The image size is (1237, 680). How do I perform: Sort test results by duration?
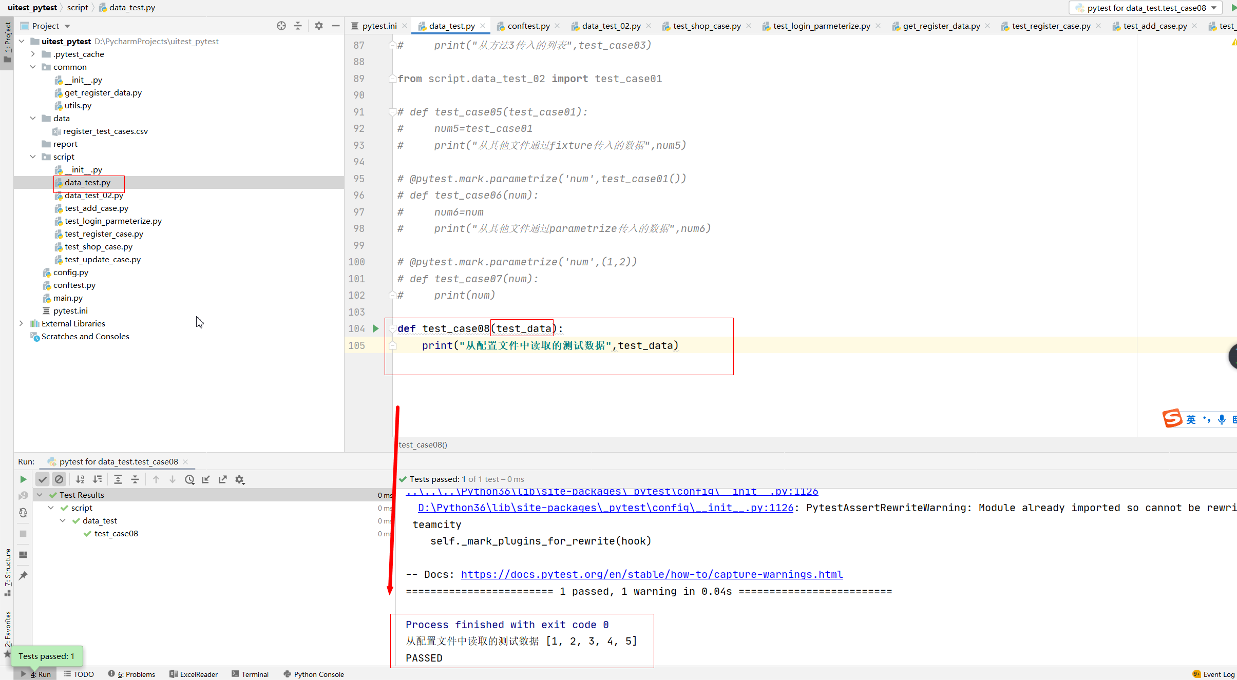tap(97, 479)
